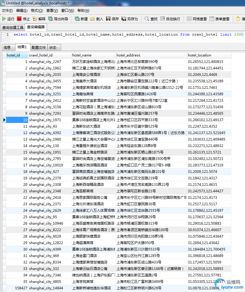Click cell shanghai_city_14844
Image resolution: width=245 pixels, height=292 pixels.
50,288
